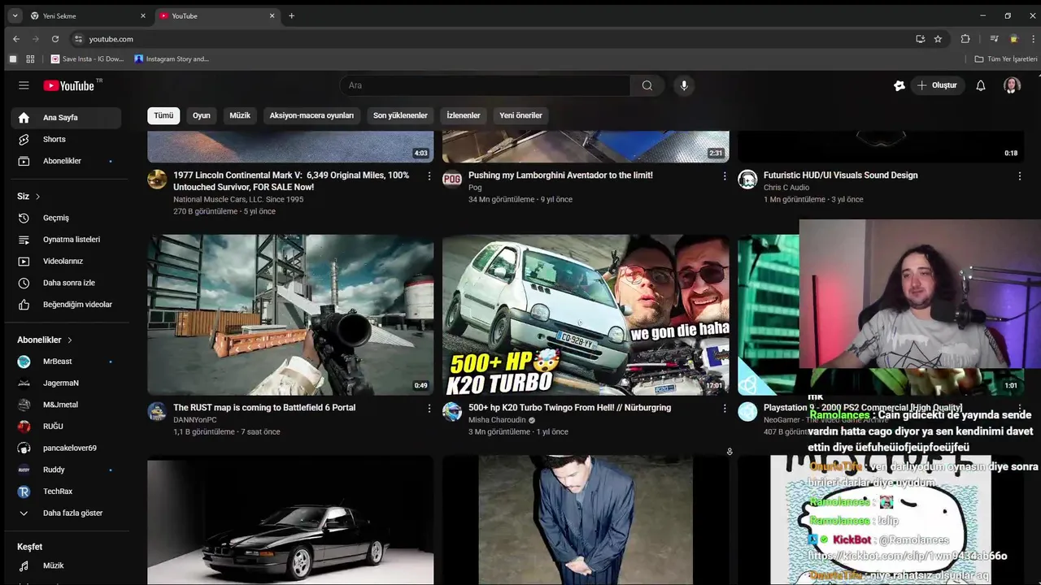Open Videolarınız in sidebar
Image resolution: width=1041 pixels, height=585 pixels.
click(x=66, y=261)
